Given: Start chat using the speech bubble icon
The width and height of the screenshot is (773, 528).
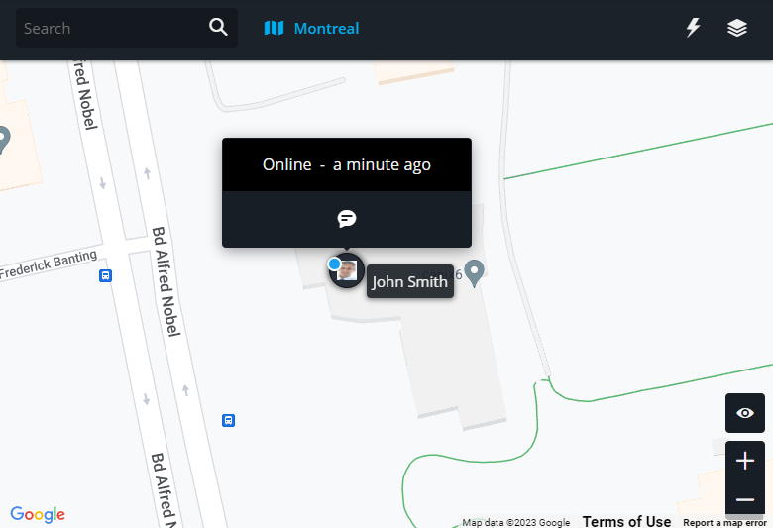Looking at the screenshot, I should point(347,218).
